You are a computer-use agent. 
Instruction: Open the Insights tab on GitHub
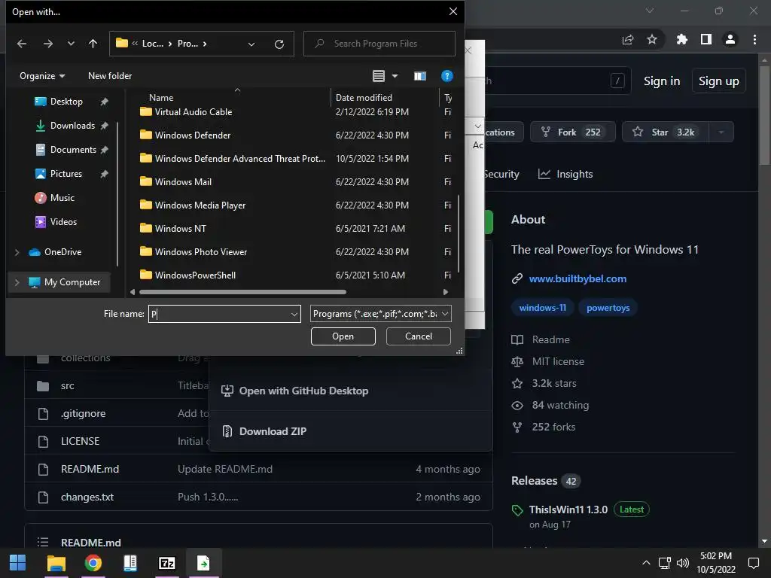565,174
